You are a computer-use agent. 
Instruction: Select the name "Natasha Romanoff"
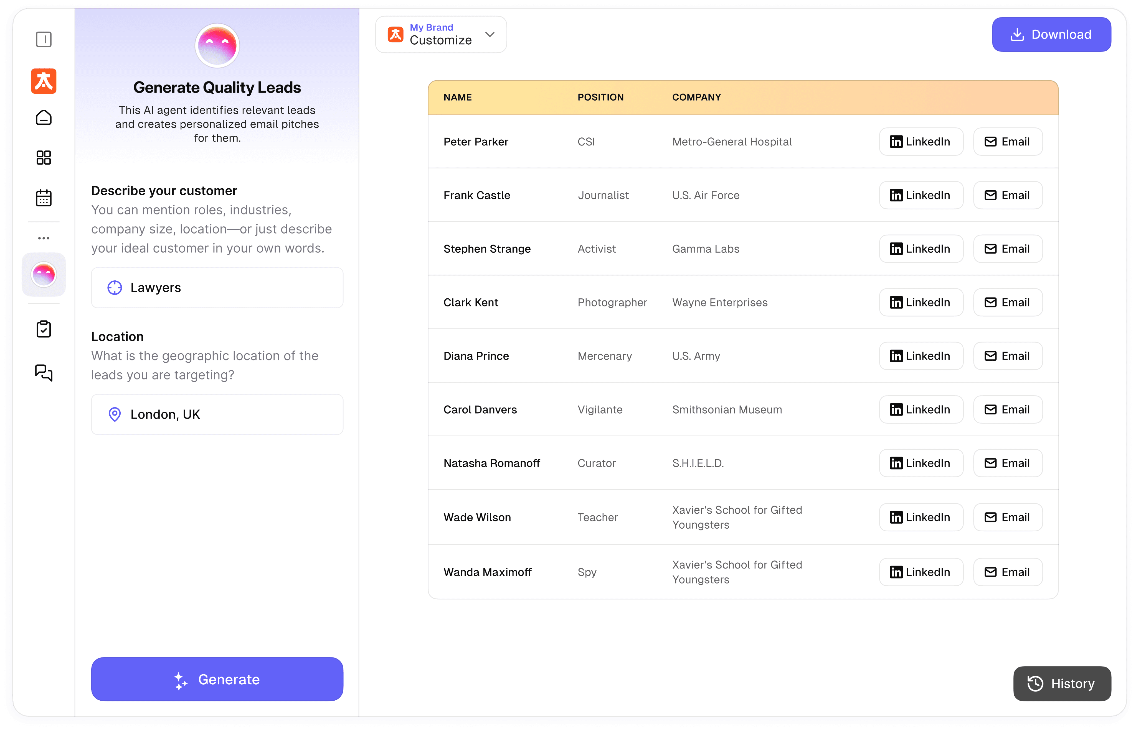pyautogui.click(x=492, y=463)
